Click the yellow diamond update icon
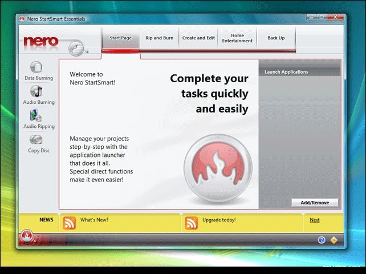 (334, 240)
